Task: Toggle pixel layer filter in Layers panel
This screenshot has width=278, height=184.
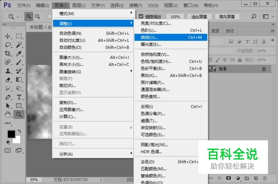Action: point(231,42)
